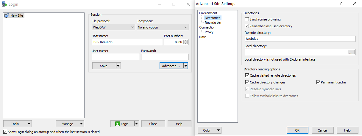The height and width of the screenshot is (136, 362).
Task: Open the Advanced button dropdown arrow
Action: (185, 66)
